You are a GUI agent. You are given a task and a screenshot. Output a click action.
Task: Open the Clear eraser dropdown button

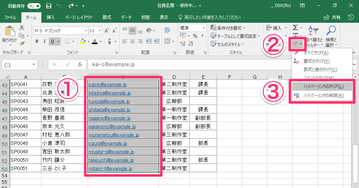pyautogui.click(x=297, y=44)
